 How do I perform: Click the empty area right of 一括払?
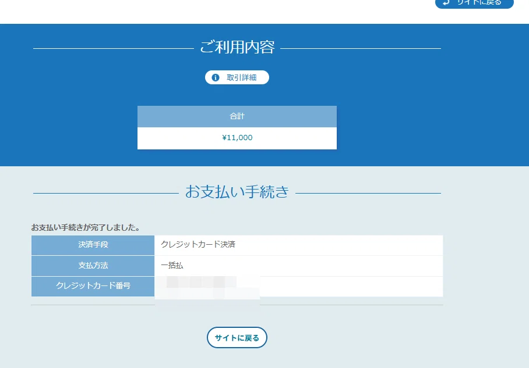[x=313, y=266]
